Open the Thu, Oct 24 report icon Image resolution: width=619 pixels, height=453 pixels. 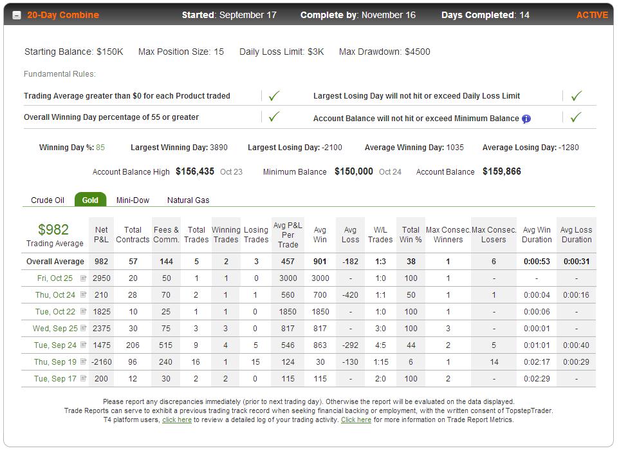(x=83, y=295)
